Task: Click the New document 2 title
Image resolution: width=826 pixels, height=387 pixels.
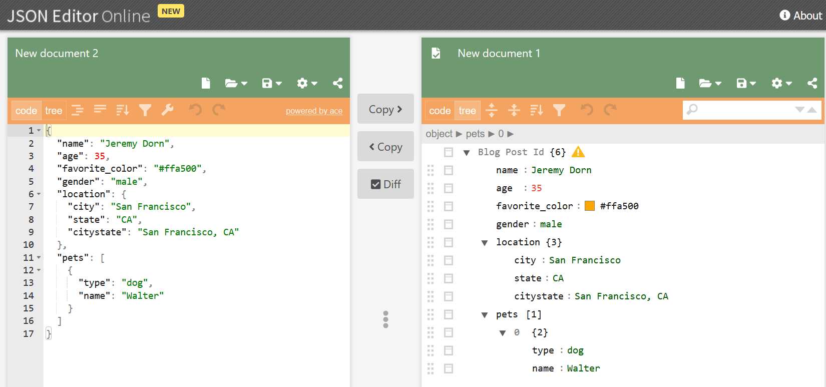Action: [57, 53]
